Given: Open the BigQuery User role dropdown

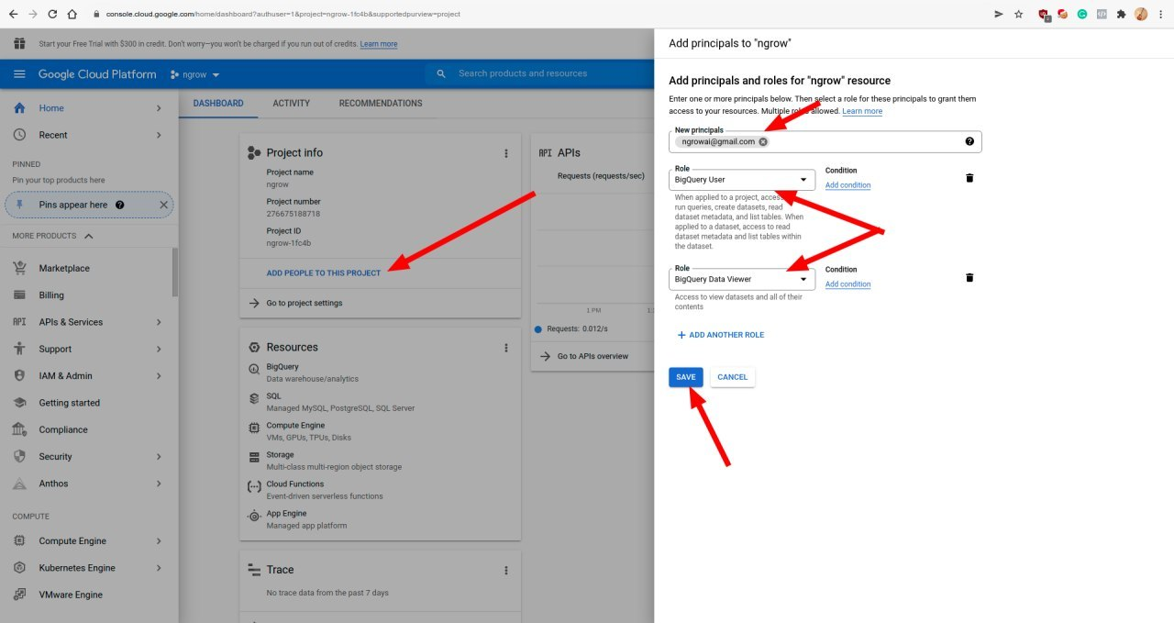Looking at the screenshot, I should click(742, 180).
